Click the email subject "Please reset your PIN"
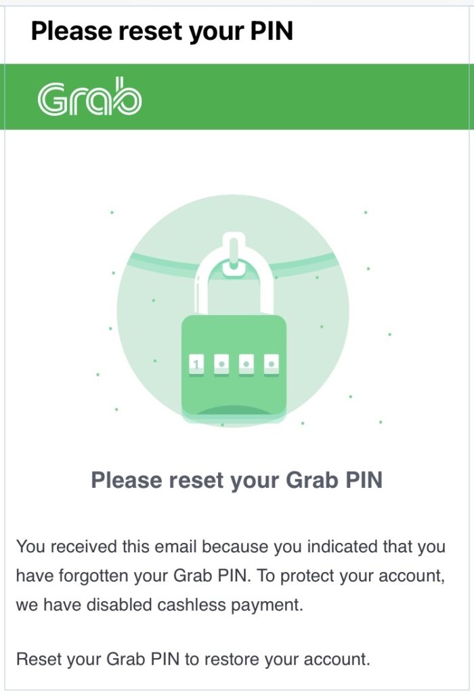Screen dimensions: 474x696 (162, 31)
